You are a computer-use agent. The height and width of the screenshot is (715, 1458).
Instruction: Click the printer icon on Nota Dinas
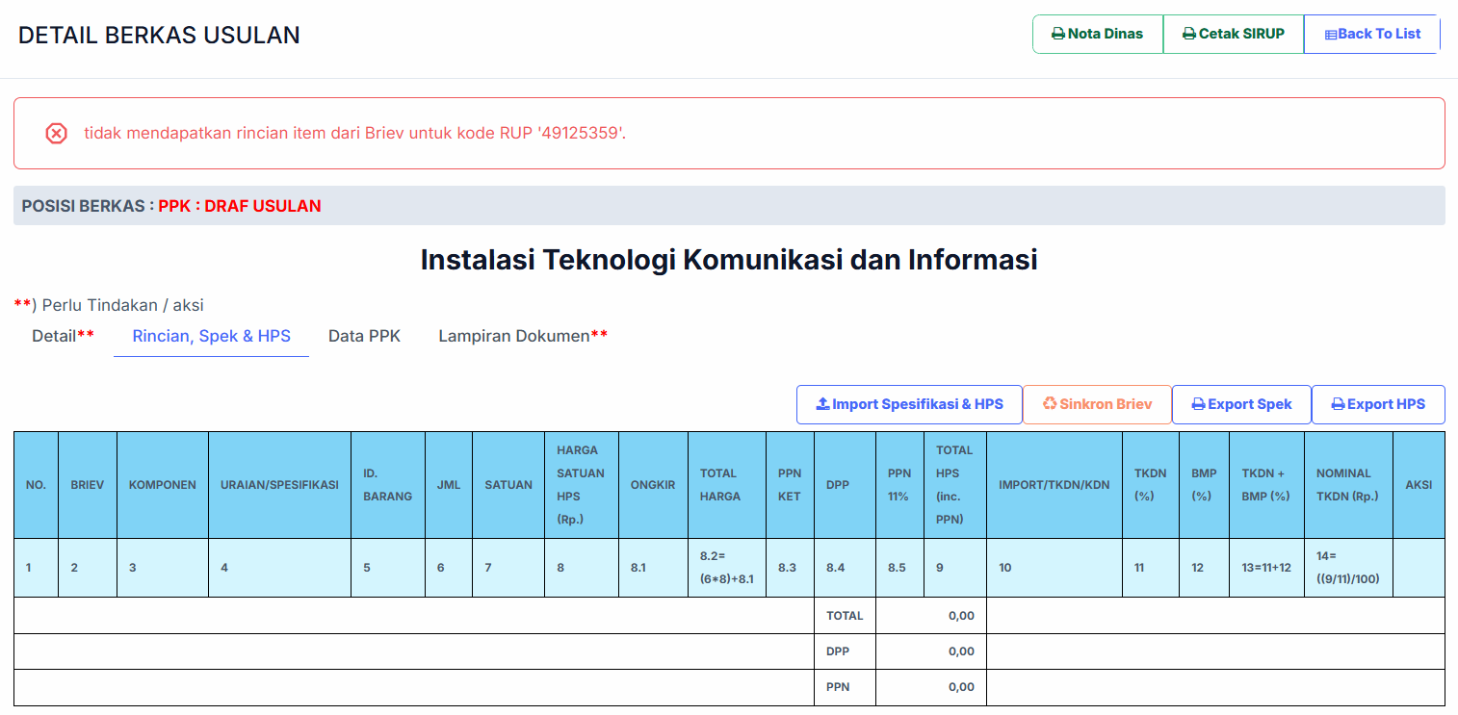(1057, 34)
